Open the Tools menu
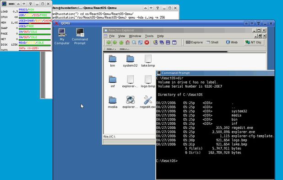283x180 pixels. (149, 36)
